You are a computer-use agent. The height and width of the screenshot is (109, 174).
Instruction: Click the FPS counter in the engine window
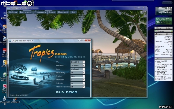point(143,12)
